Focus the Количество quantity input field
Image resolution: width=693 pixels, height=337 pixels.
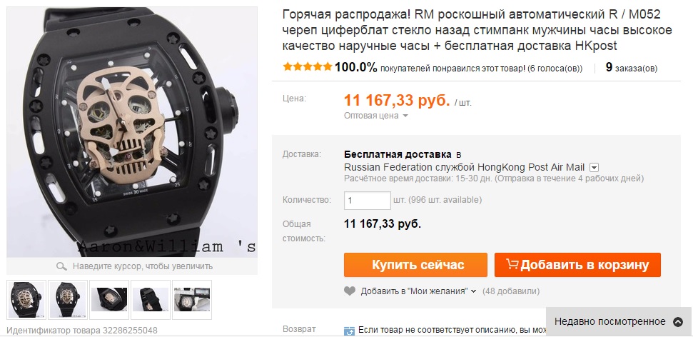(x=368, y=201)
